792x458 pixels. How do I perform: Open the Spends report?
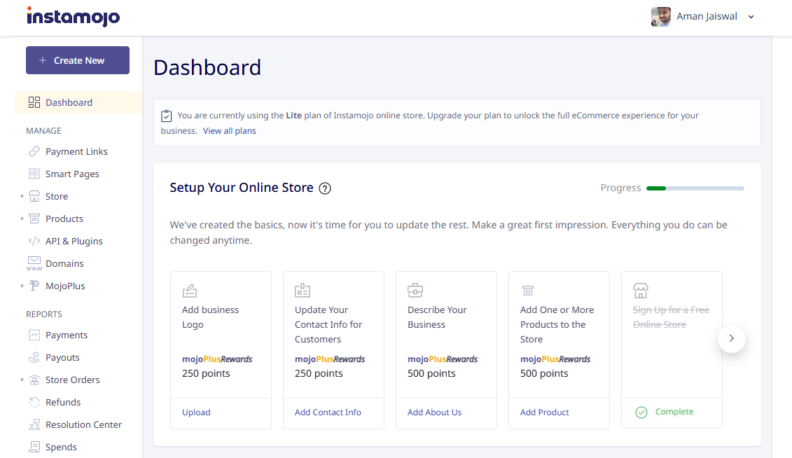(61, 447)
